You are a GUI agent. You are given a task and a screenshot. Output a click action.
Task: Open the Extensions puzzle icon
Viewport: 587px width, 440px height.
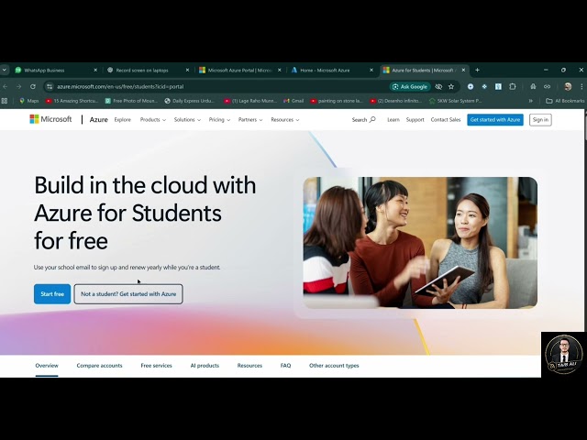click(x=513, y=86)
